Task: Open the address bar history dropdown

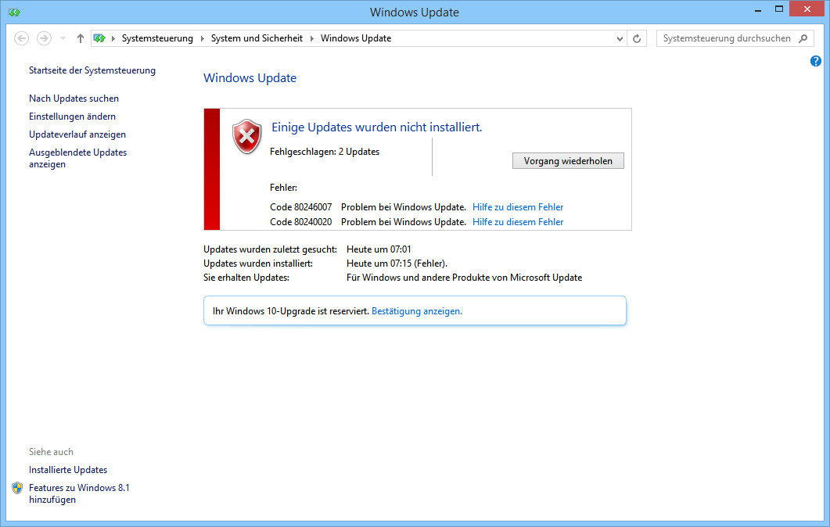Action: [x=620, y=38]
